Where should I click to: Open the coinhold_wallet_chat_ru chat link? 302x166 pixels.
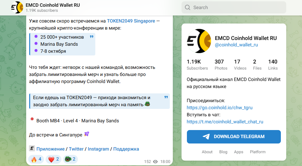(225, 122)
